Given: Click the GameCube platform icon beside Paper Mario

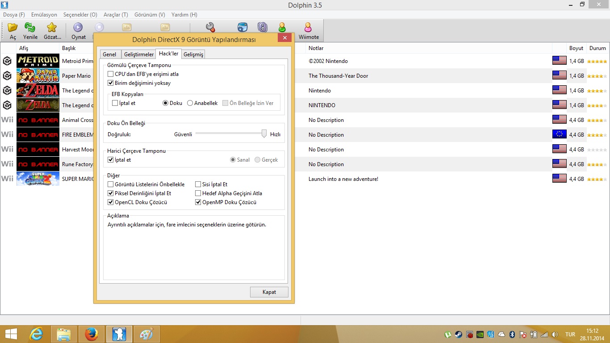Looking at the screenshot, I should [7, 75].
